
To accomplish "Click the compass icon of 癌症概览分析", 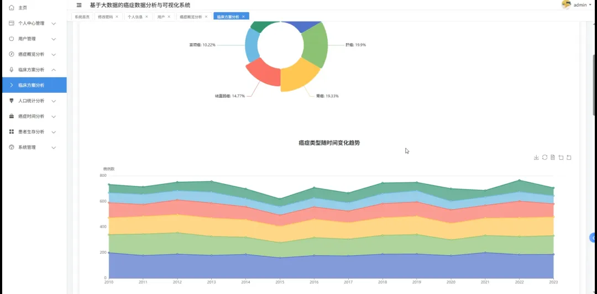I will coord(12,55).
